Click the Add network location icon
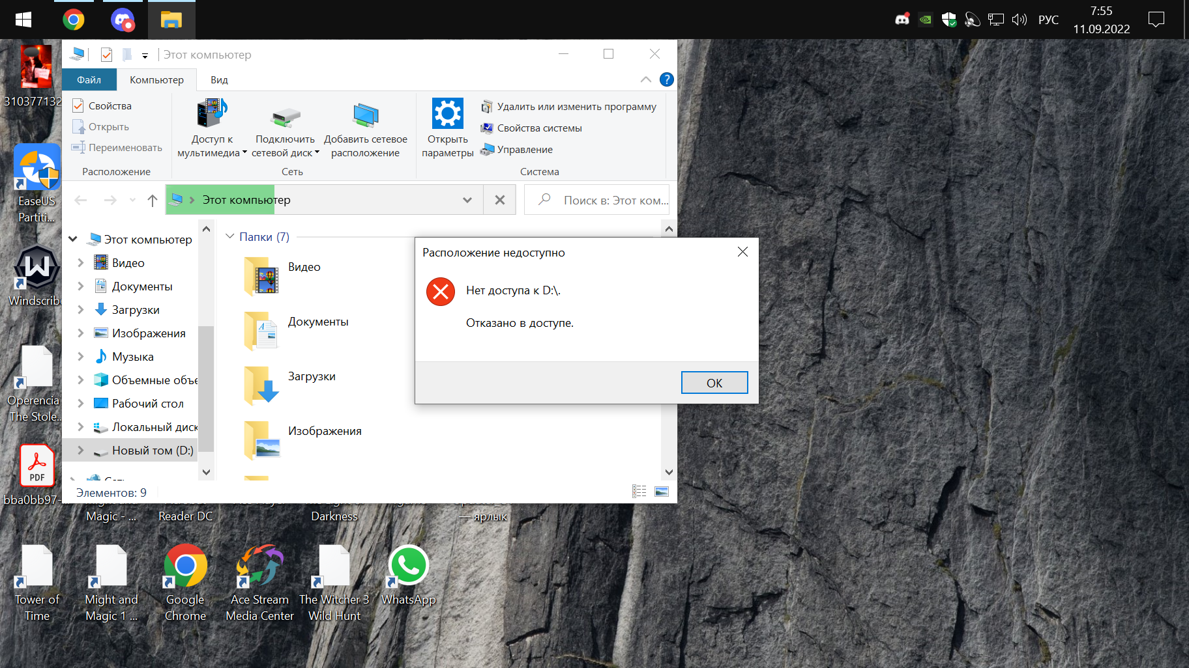 (365, 116)
